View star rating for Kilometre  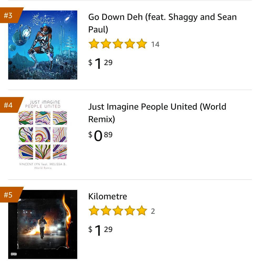[118, 211]
